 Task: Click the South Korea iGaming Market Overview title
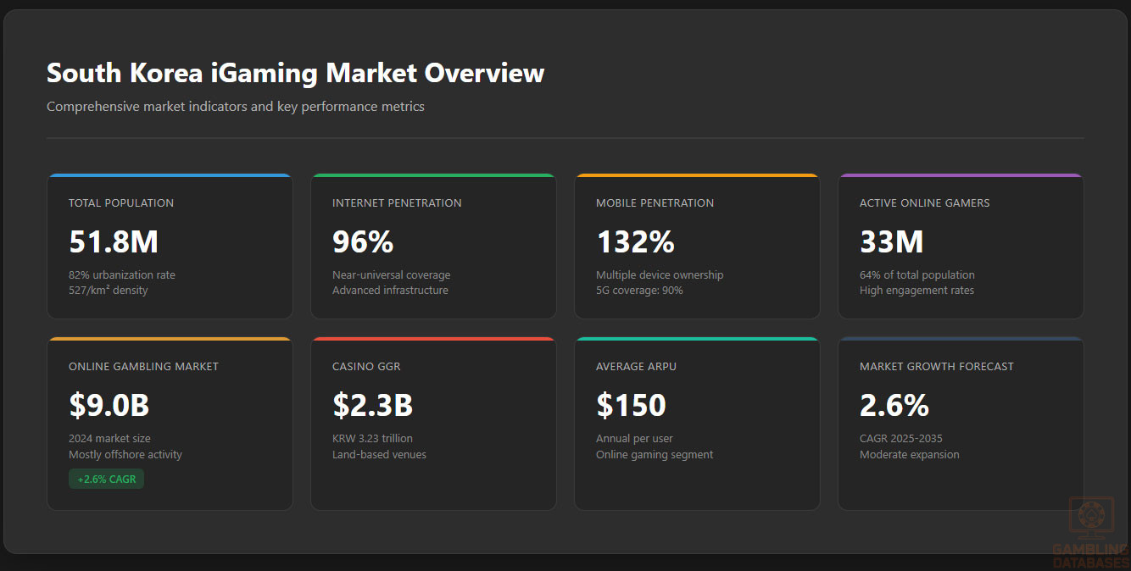[295, 73]
